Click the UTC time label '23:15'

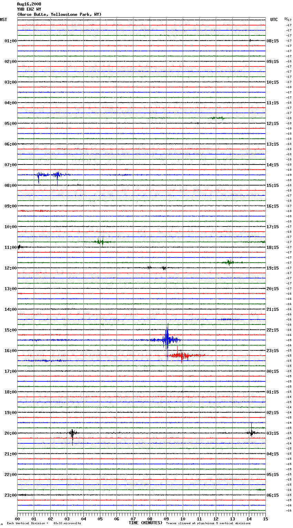click(x=273, y=351)
